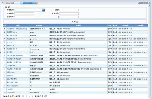Screen dimensions: 152x99
Task: Sort by the 状态 column header
Action: [x=110, y=25]
